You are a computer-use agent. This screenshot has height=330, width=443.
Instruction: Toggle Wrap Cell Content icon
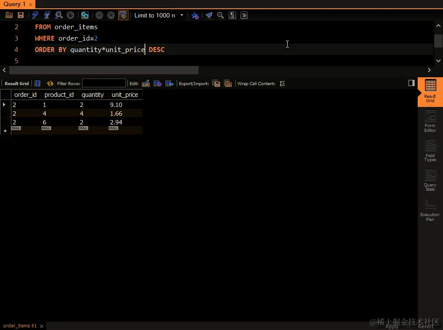point(282,84)
